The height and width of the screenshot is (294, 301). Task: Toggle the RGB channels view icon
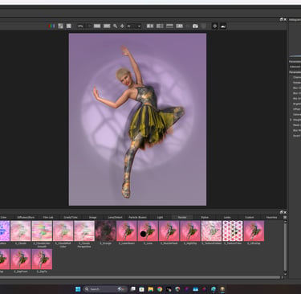click(x=51, y=26)
